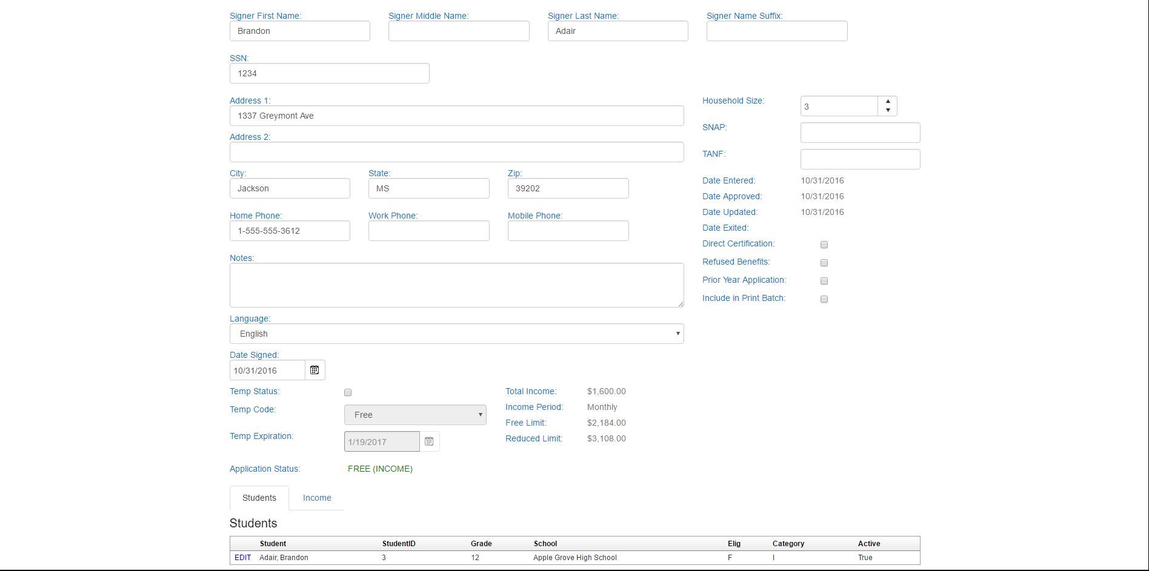This screenshot has width=1149, height=571.
Task: Select the Signer Middle Name field
Action: (x=459, y=31)
